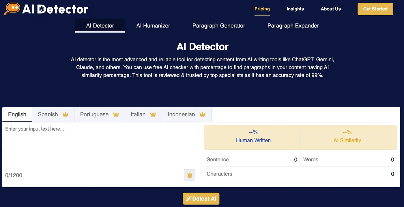Click the crown icon on Spanish tab
The height and width of the screenshot is (207, 404).
pyautogui.click(x=66, y=114)
